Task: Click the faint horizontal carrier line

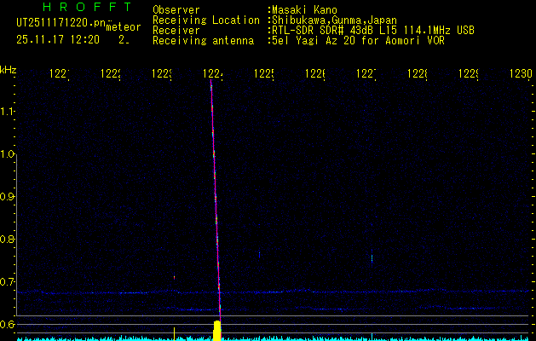Action: tap(341, 292)
